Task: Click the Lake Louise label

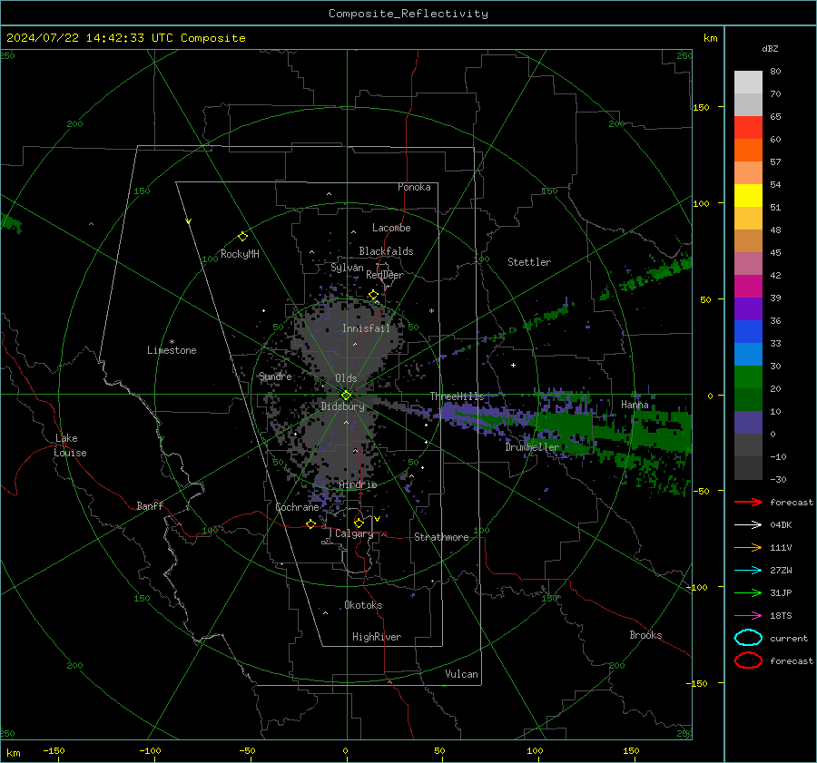Action: coord(70,445)
